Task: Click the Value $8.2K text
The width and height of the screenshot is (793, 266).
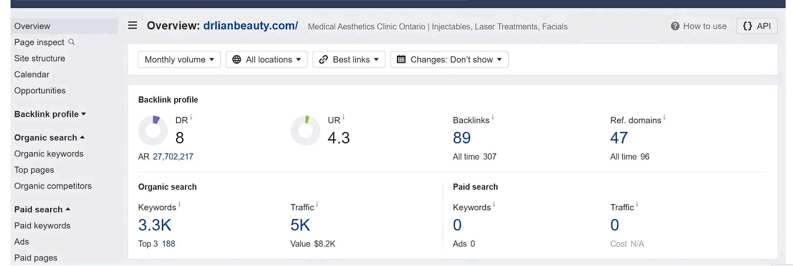Action: (x=313, y=244)
